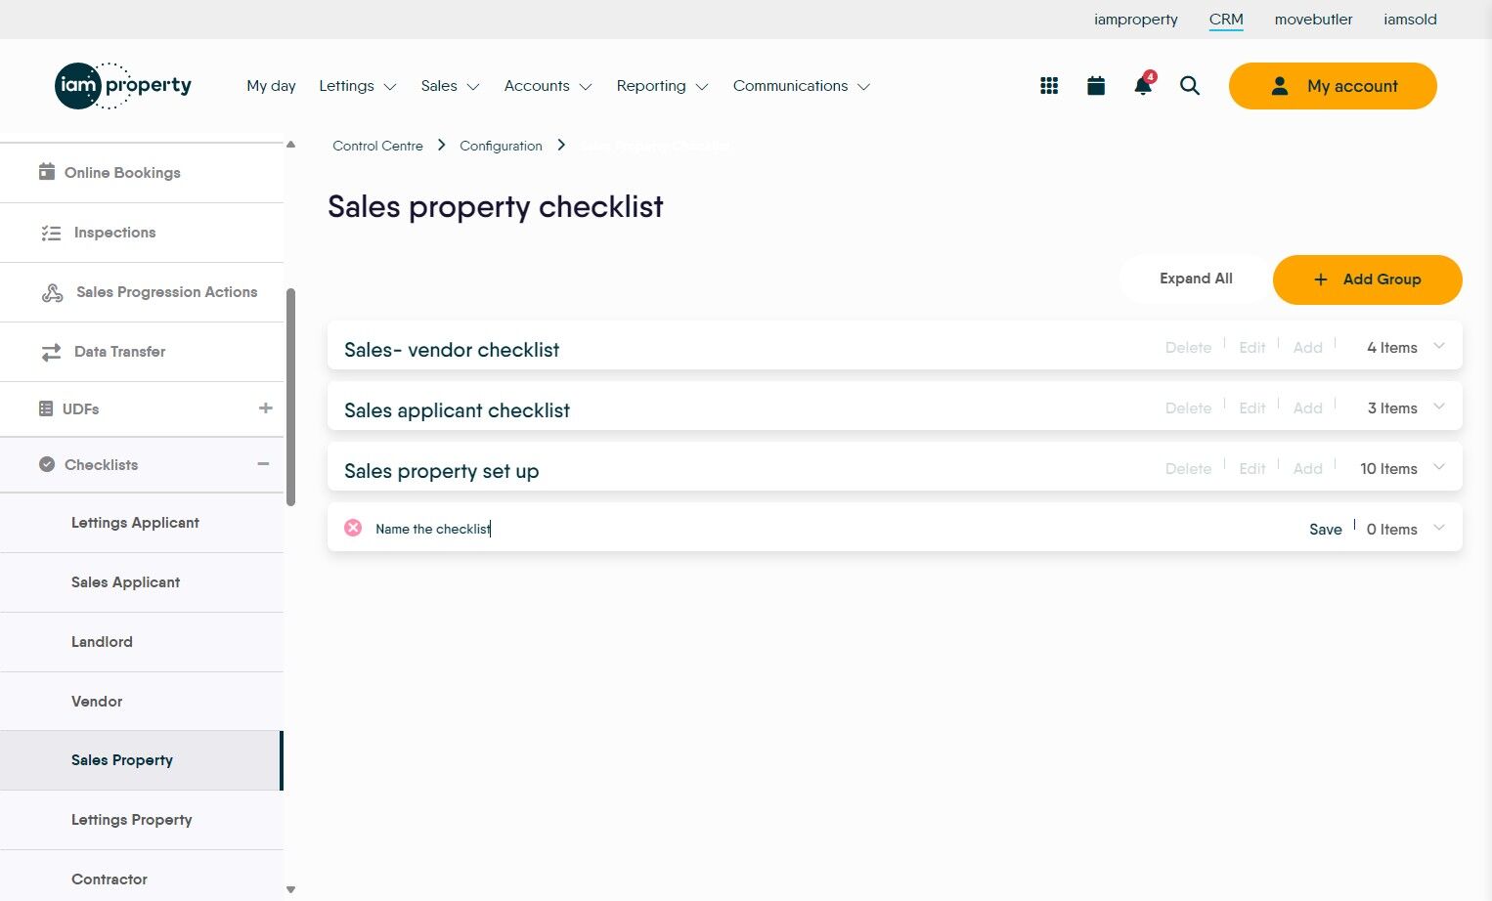Open the Reporting dropdown menu

(662, 86)
